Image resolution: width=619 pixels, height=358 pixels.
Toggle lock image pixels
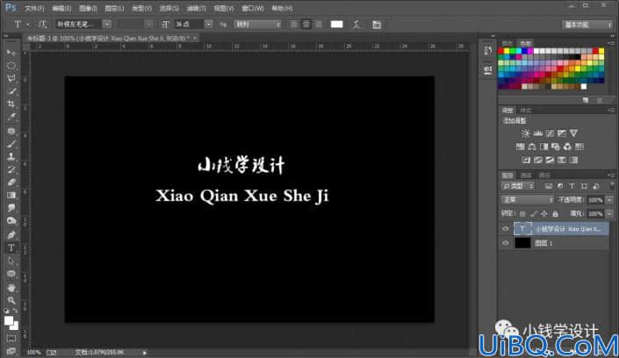(x=533, y=214)
